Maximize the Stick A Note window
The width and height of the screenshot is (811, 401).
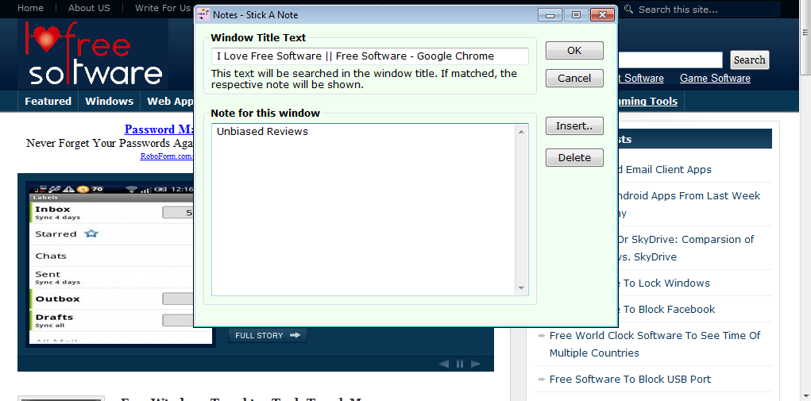click(576, 15)
